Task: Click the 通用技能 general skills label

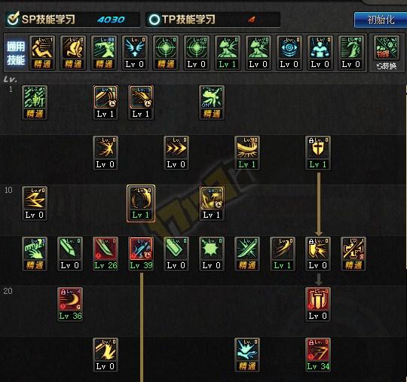Action: click(16, 53)
